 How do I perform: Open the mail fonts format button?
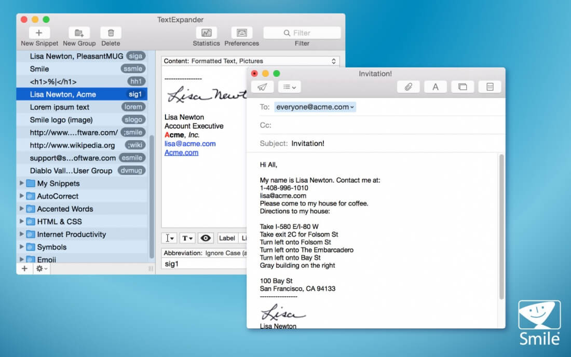coord(435,87)
